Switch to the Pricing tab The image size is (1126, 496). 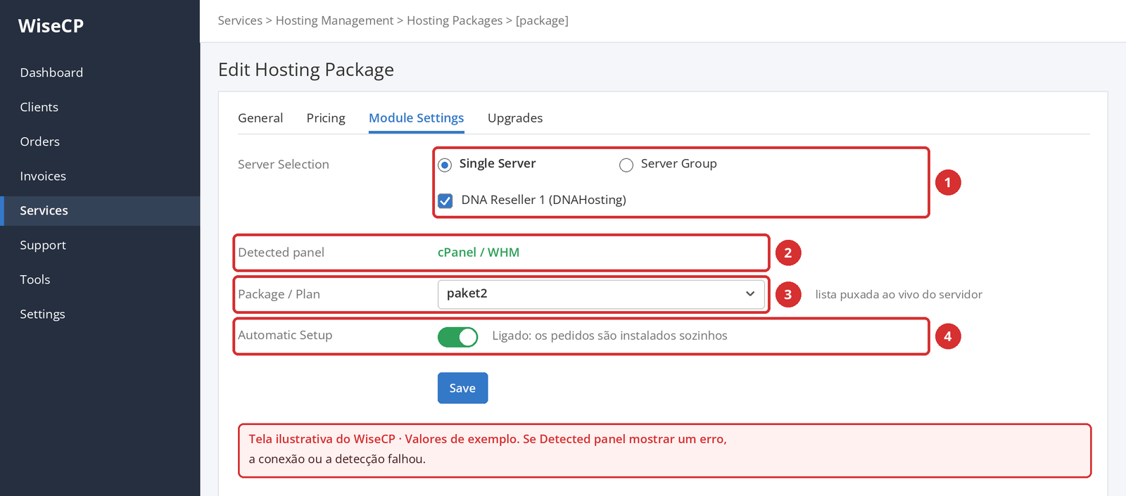click(x=326, y=118)
